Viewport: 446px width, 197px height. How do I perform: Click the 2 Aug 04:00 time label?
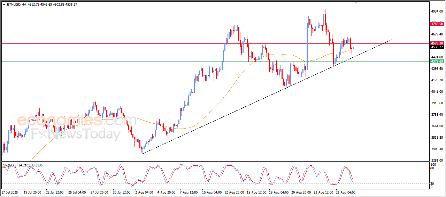point(144,192)
